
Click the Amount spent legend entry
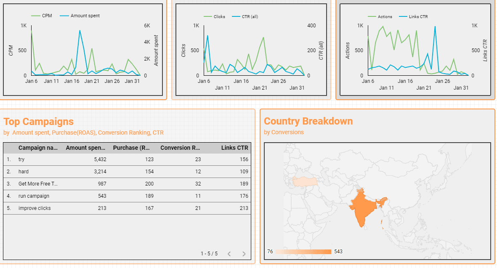80,16
